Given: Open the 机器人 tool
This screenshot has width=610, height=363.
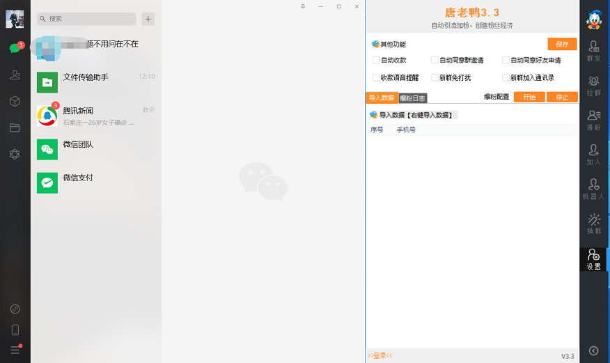Looking at the screenshot, I should tap(594, 190).
